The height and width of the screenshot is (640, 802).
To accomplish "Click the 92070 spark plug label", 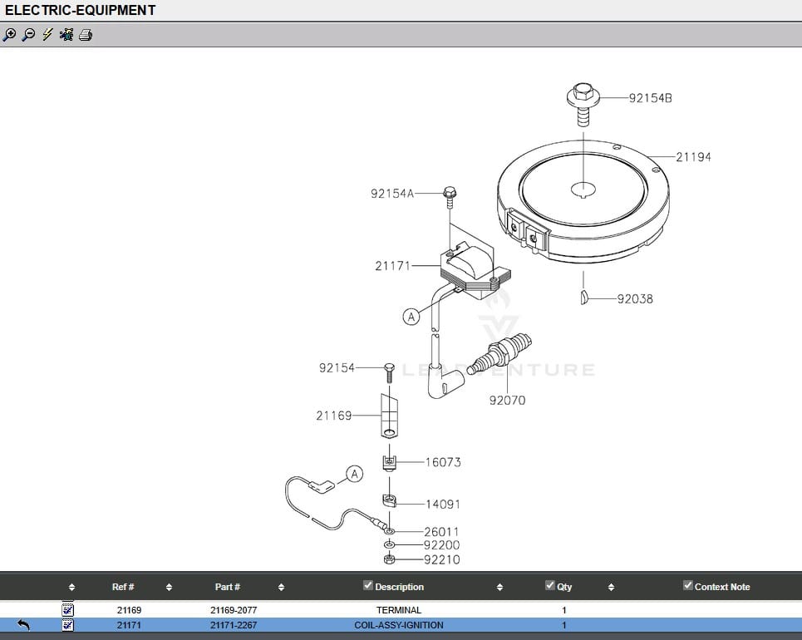I will 507,400.
